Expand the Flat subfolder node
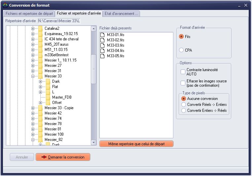This screenshot has height=176, width=252. 40,87
